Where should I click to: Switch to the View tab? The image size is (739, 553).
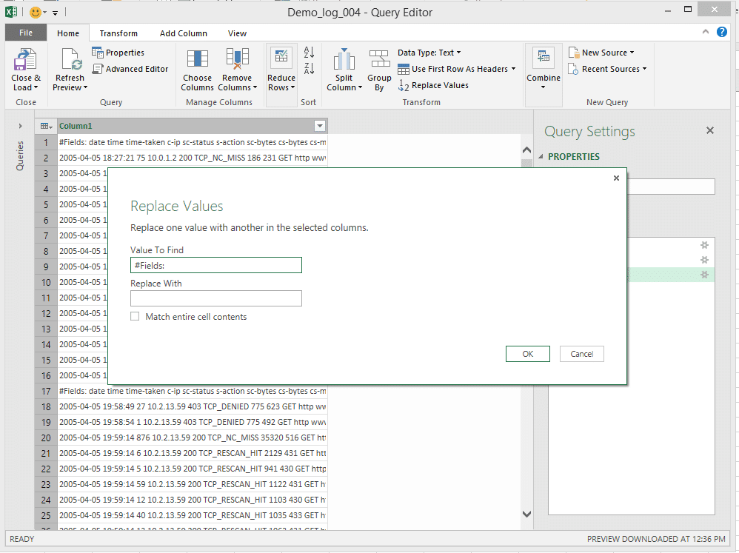coord(237,33)
